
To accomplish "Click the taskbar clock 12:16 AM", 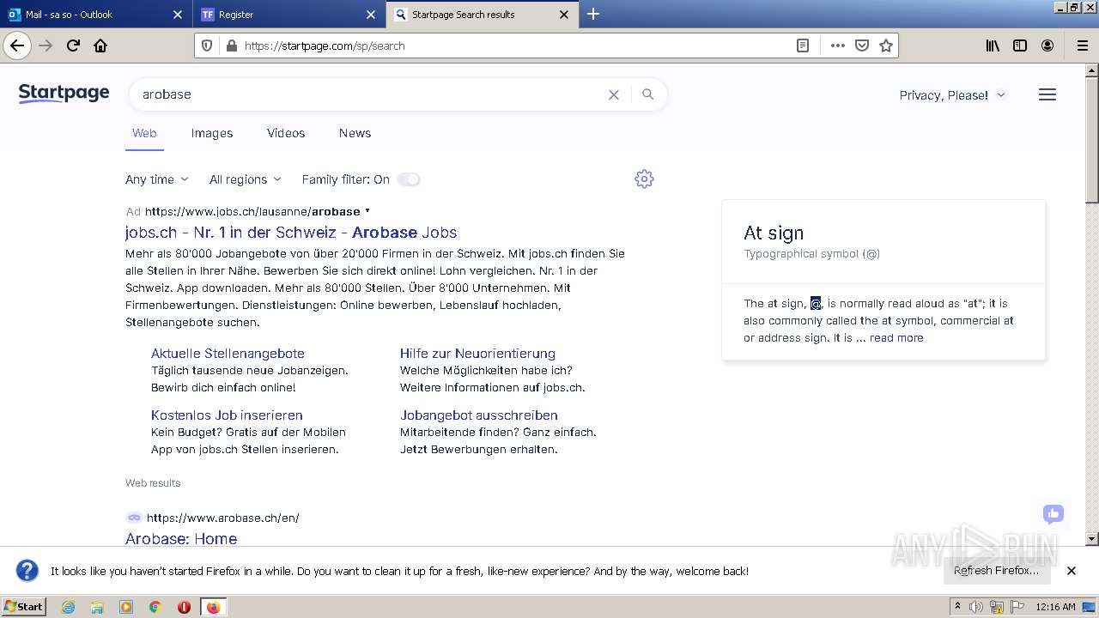I will [x=1055, y=607].
